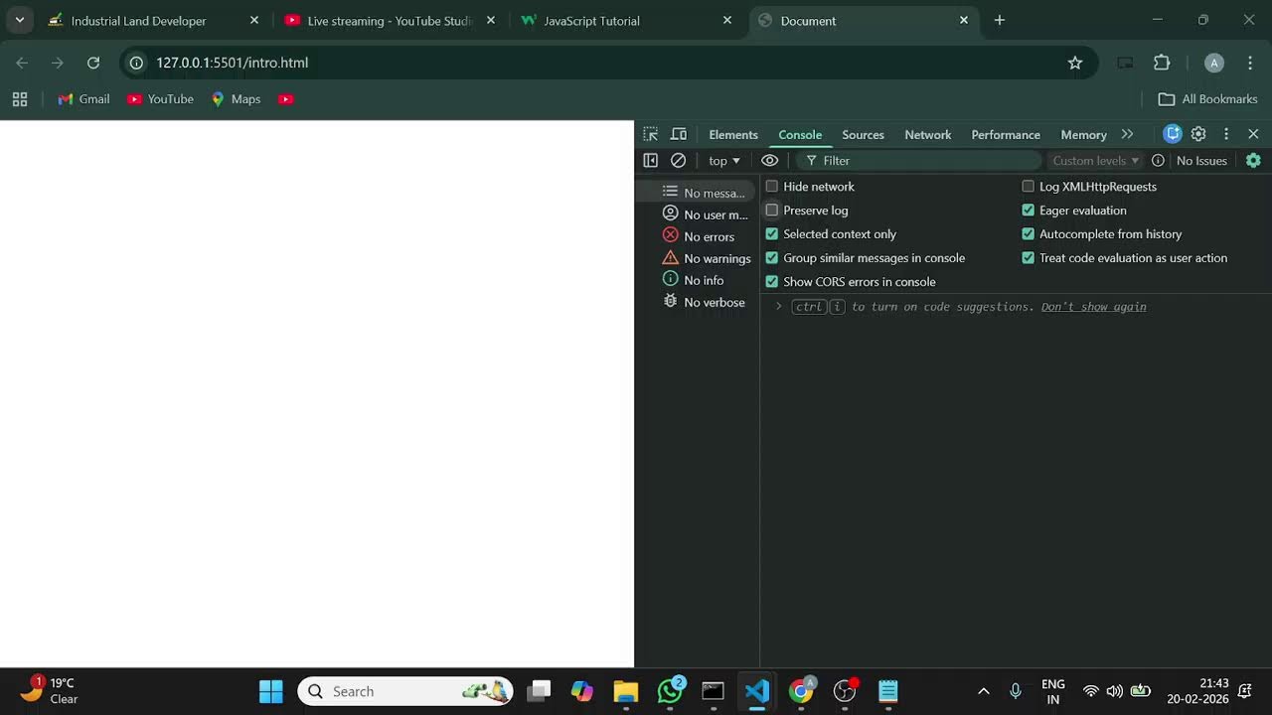Screen dimensions: 1272x715
Task: Toggle the device toolbar icon
Action: 679,134
